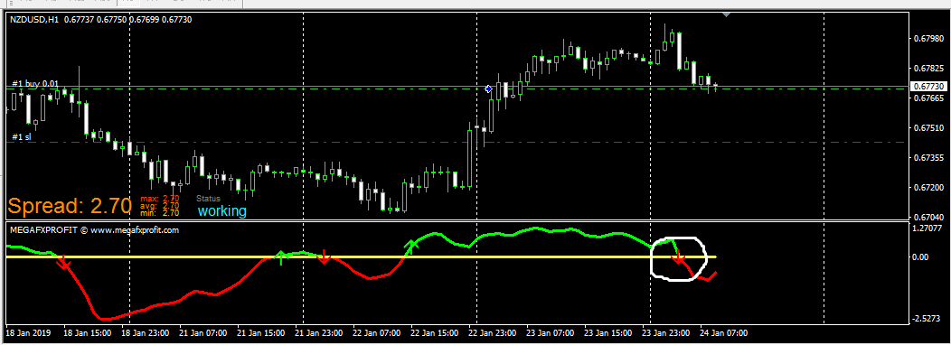Click the blue buy entry arrow marker
The image size is (951, 345).
tap(489, 89)
